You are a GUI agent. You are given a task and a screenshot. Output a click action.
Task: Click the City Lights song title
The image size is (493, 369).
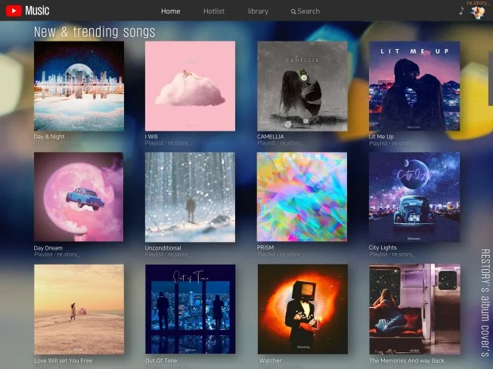pyautogui.click(x=383, y=248)
